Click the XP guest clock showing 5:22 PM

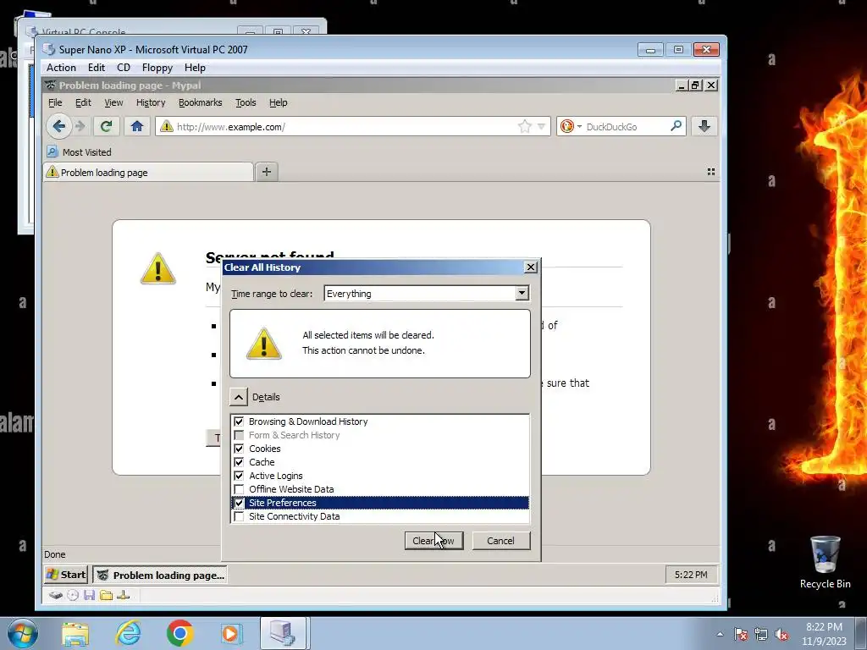pos(691,575)
